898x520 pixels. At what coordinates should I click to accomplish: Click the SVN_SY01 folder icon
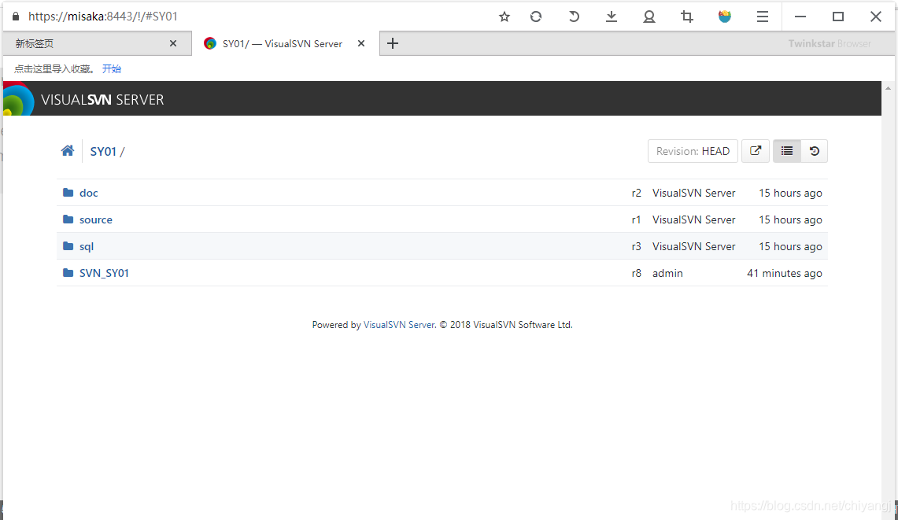coord(68,273)
